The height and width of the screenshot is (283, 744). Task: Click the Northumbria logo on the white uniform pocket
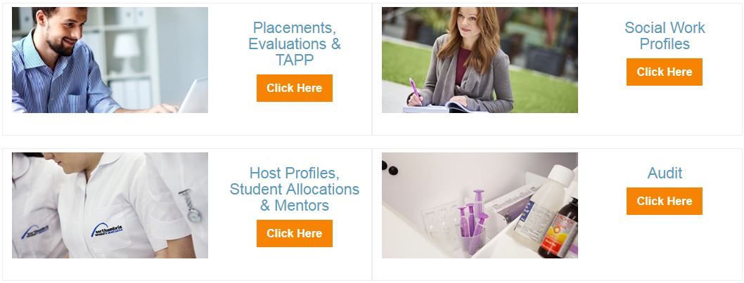click(x=107, y=230)
